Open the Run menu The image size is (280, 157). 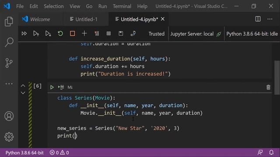pos(102,7)
